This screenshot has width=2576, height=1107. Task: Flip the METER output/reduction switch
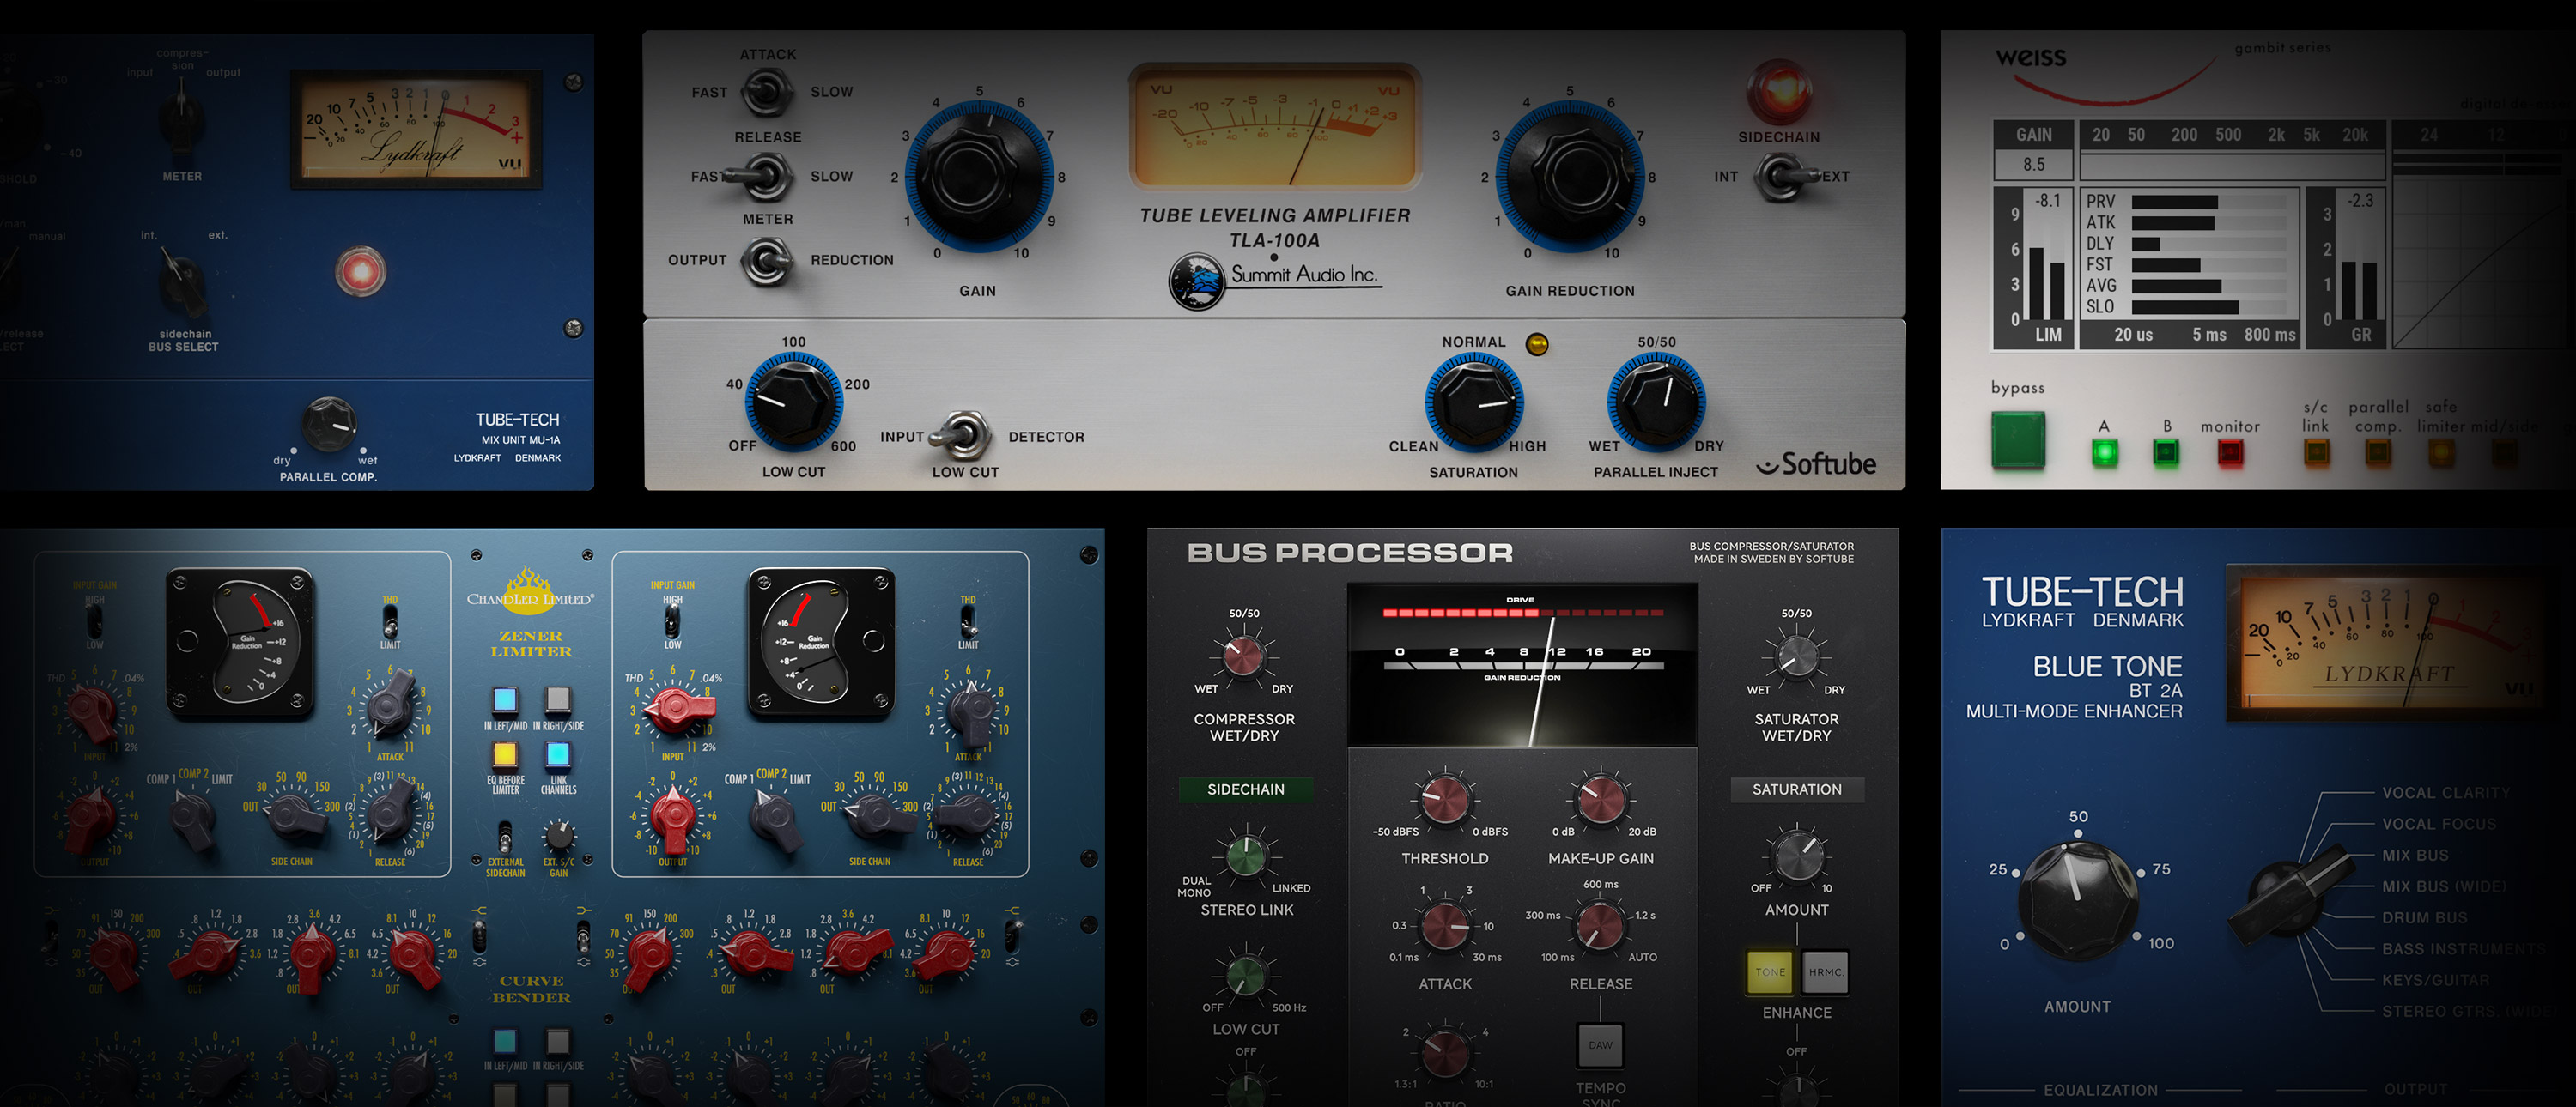[767, 261]
